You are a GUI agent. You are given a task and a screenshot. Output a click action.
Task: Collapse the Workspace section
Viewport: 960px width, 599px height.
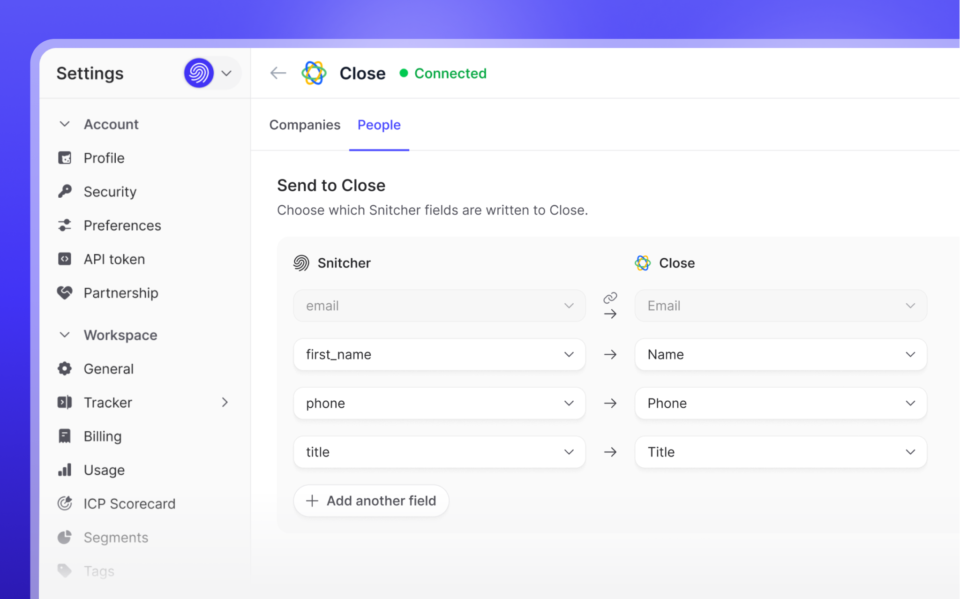click(x=65, y=335)
